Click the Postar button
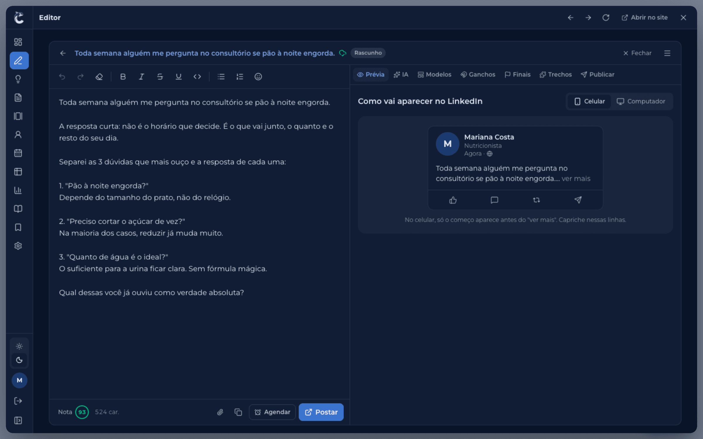 coord(321,412)
